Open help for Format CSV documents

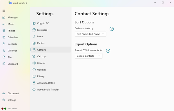tap(108, 51)
